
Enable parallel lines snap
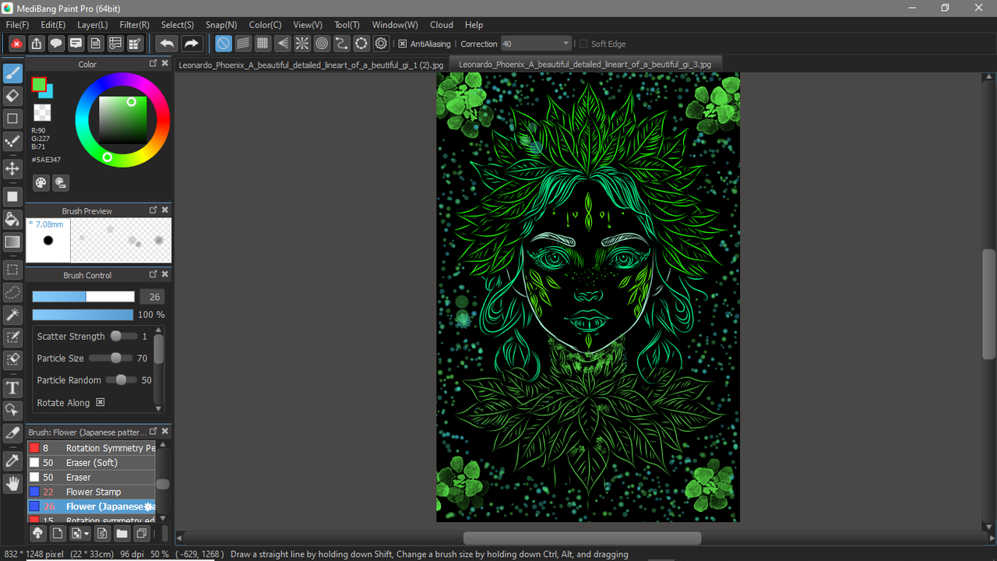pos(243,44)
